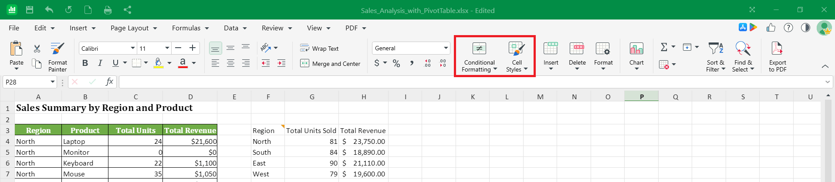Image resolution: width=835 pixels, height=182 pixels.
Task: Open the Share icon
Action: [127, 10]
